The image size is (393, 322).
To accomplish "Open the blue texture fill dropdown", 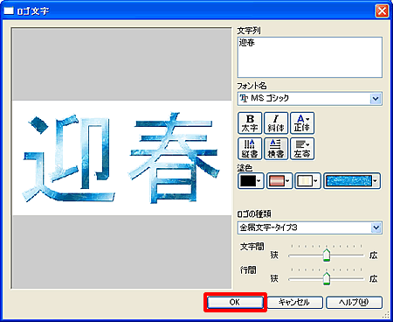I will pos(352,181).
